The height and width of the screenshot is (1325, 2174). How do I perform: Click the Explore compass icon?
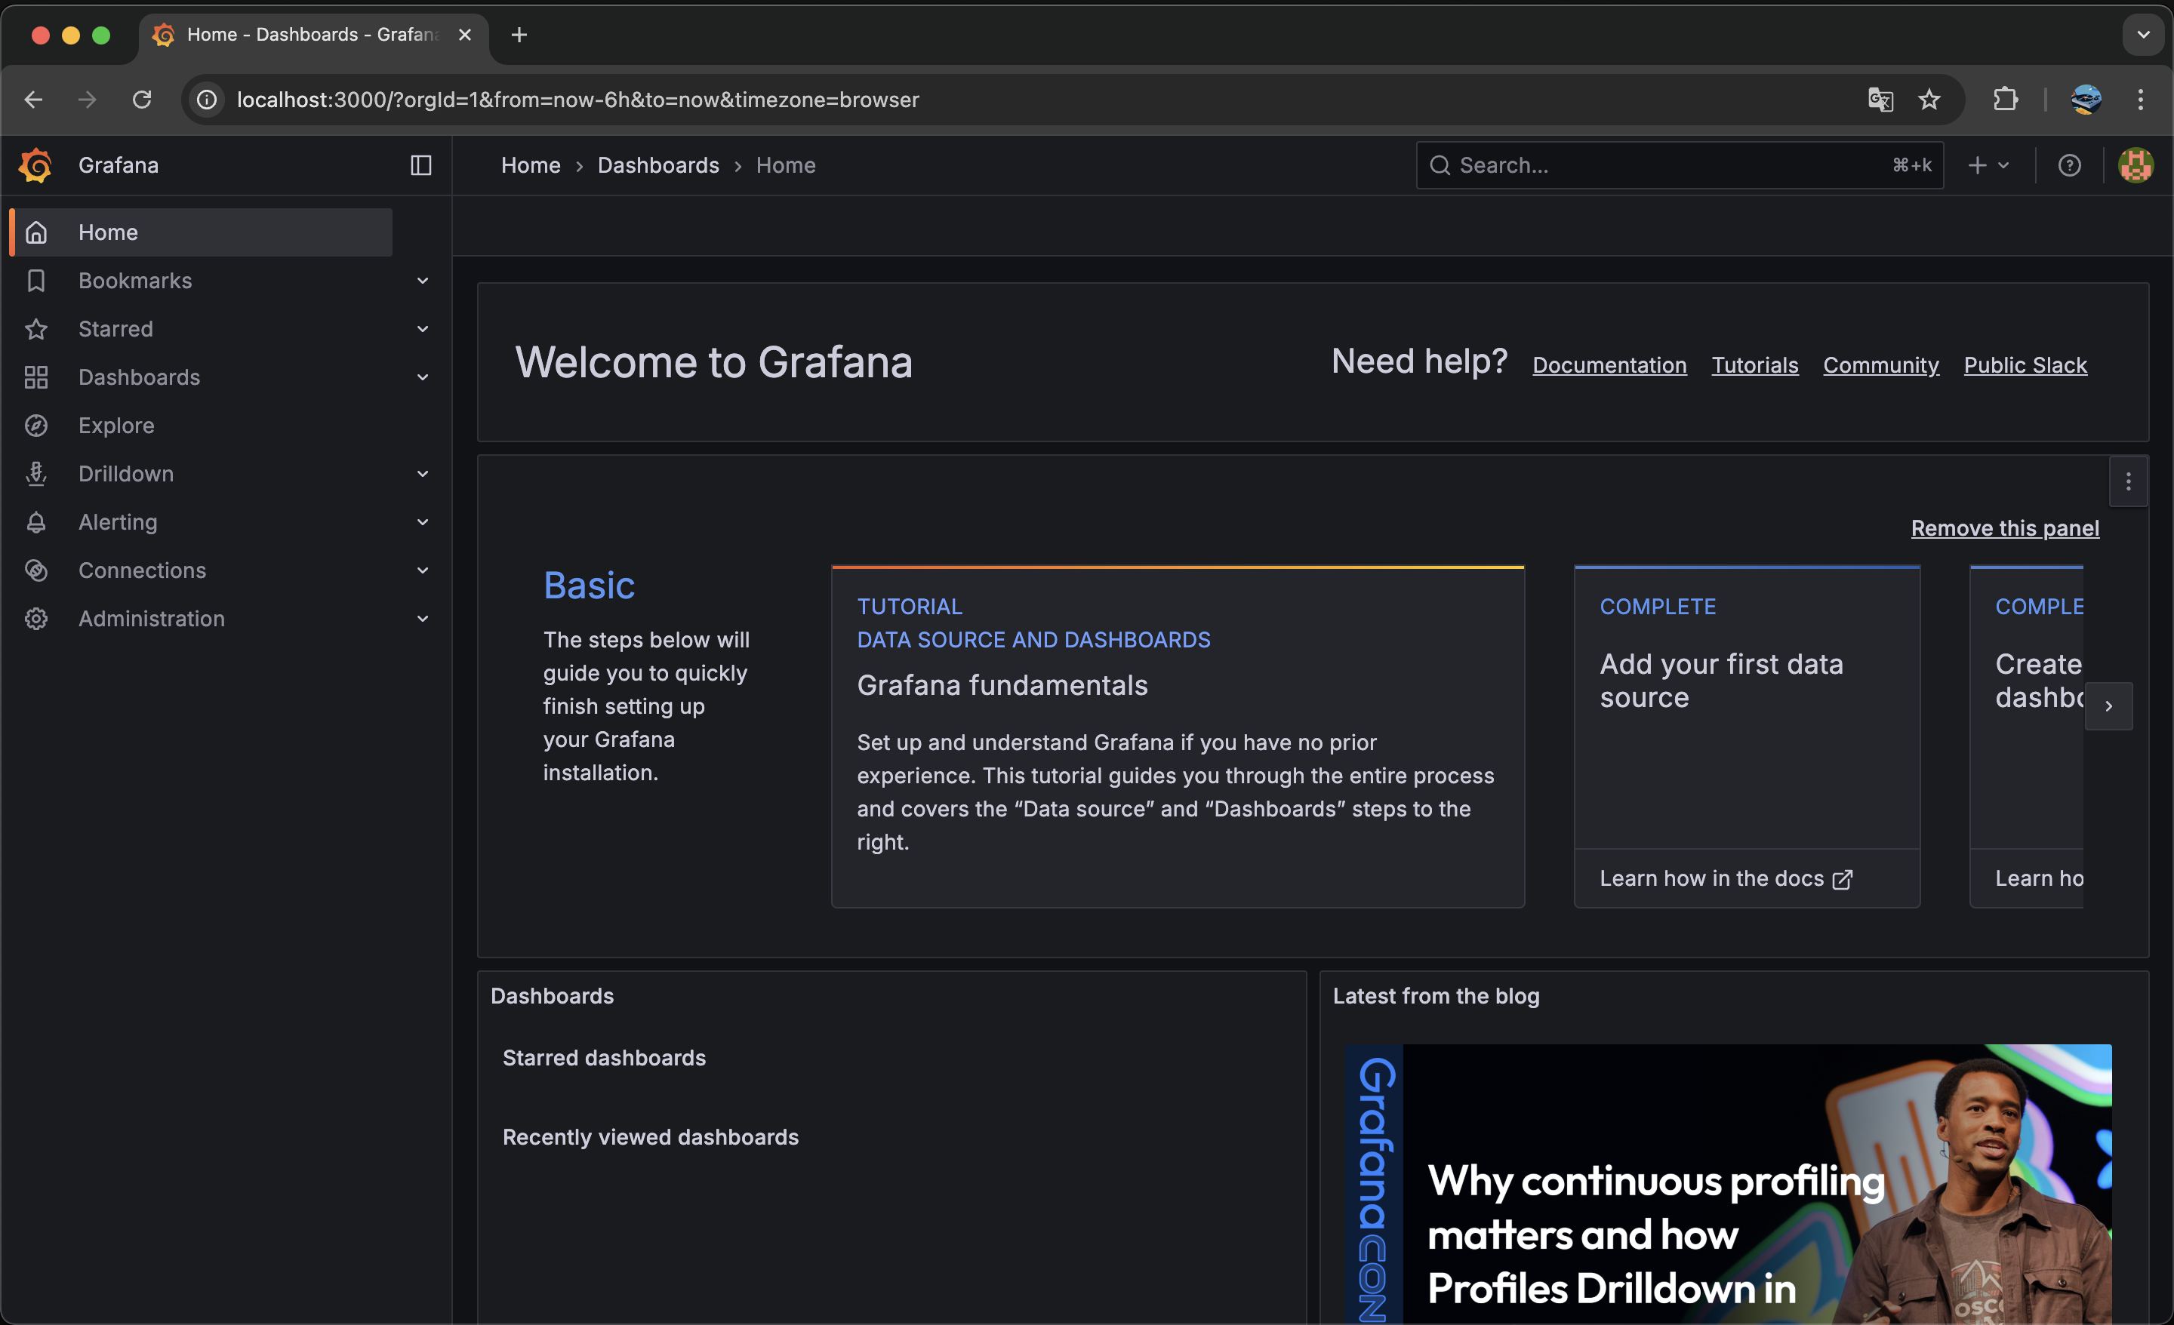tap(36, 426)
